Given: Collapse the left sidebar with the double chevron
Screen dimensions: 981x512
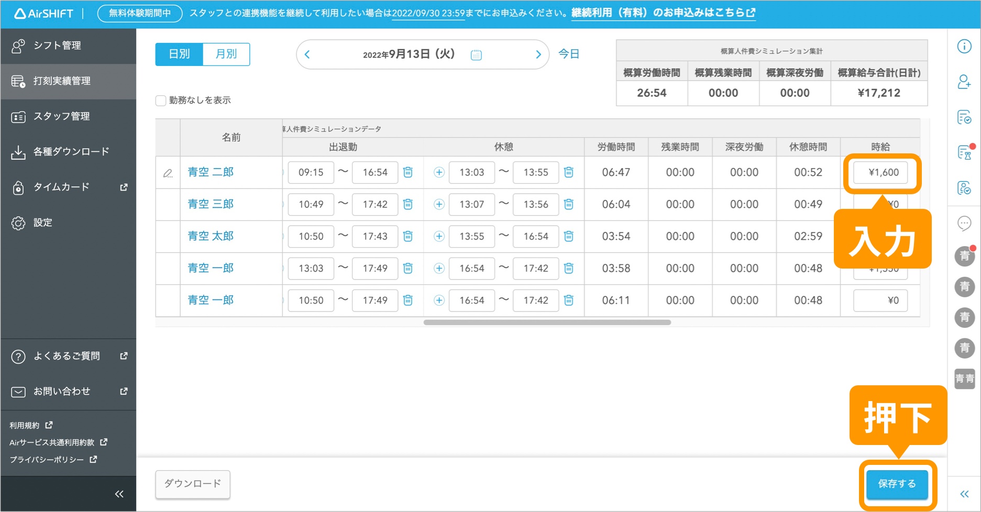Looking at the screenshot, I should tap(119, 493).
